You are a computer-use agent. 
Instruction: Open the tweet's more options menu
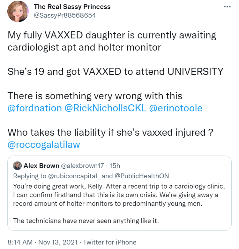[x=227, y=7]
